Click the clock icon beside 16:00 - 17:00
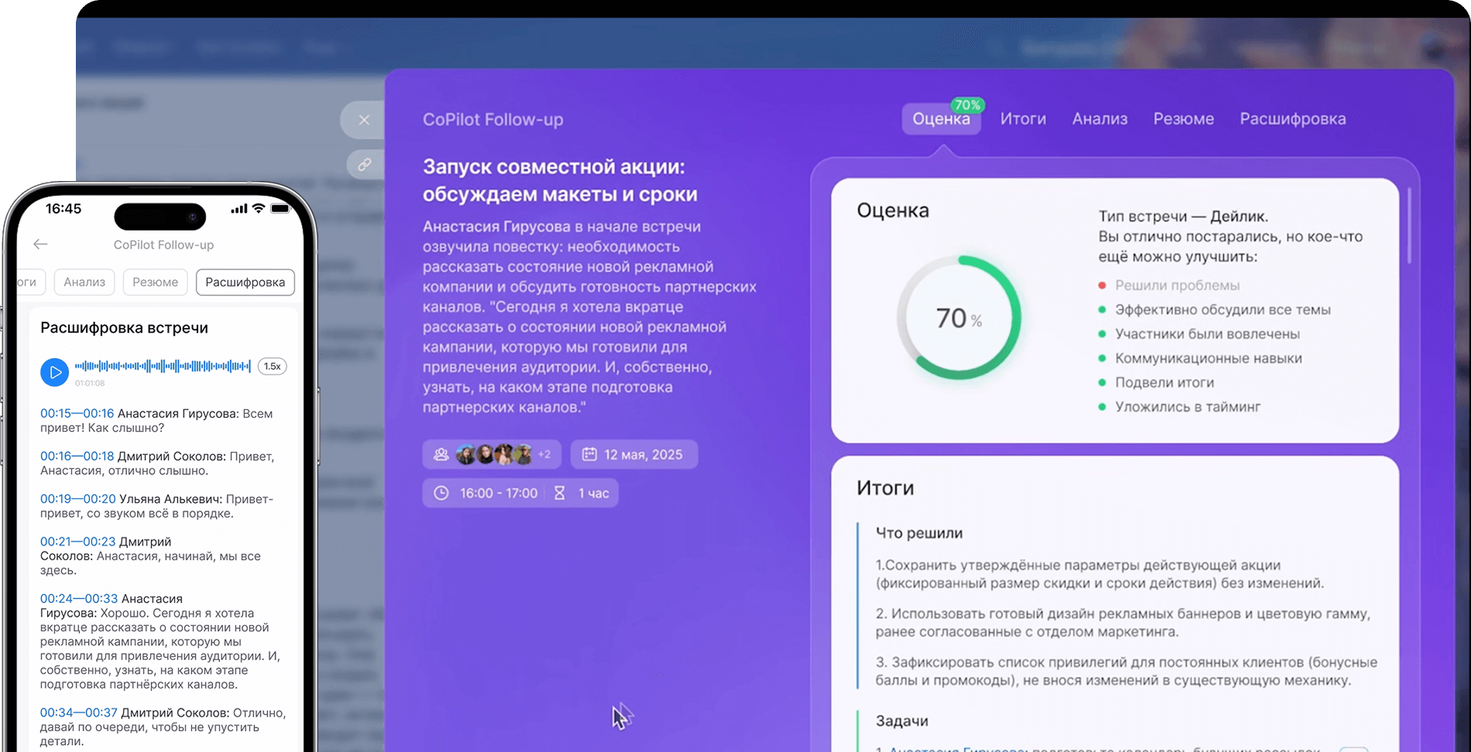The width and height of the screenshot is (1471, 752). (x=441, y=493)
